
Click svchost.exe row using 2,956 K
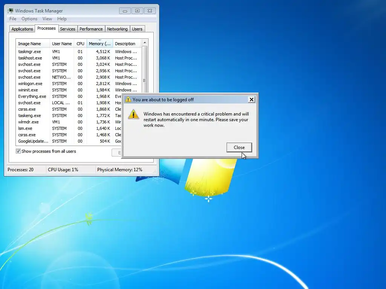pos(79,71)
